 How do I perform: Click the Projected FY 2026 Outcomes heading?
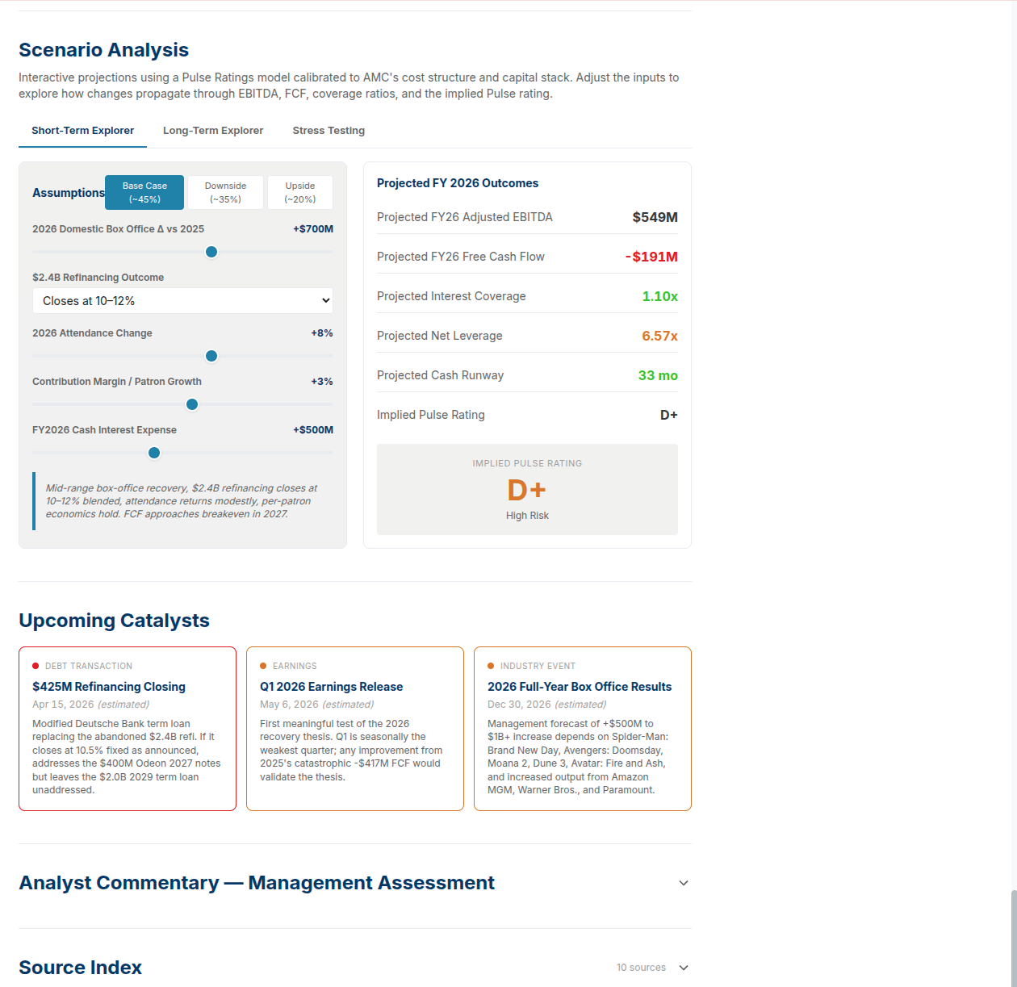click(x=458, y=183)
